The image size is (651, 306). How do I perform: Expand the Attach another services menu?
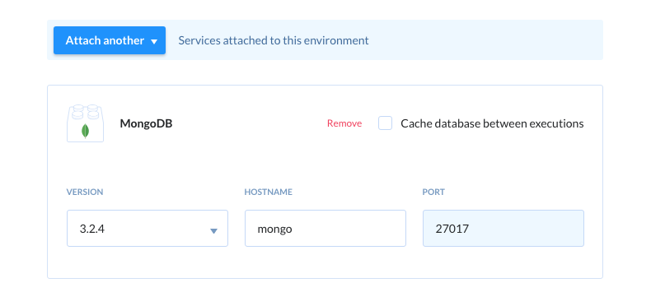click(x=110, y=40)
